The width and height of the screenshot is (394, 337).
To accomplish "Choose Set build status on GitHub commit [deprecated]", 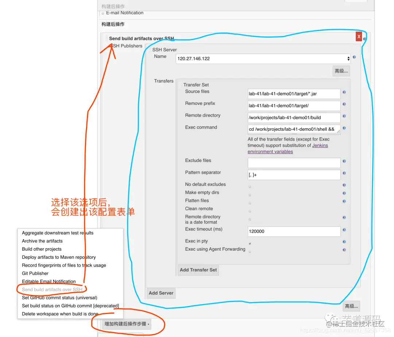I will (x=70, y=306).
